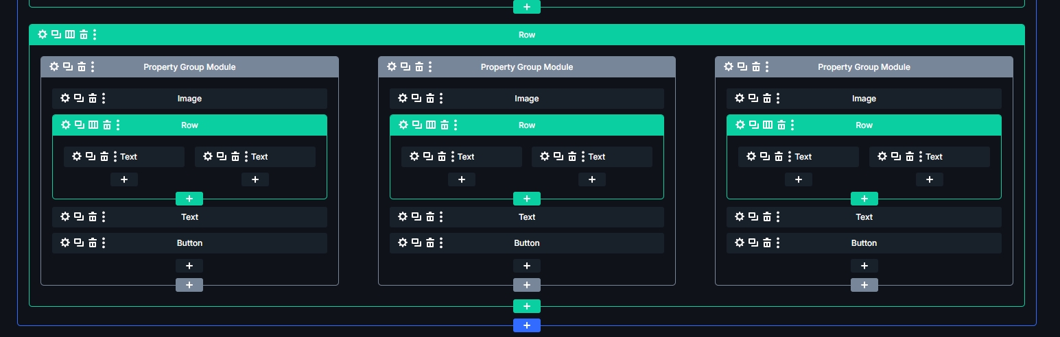The width and height of the screenshot is (1060, 337).
Task: Duplicate the outer green Row
Action: click(56, 34)
